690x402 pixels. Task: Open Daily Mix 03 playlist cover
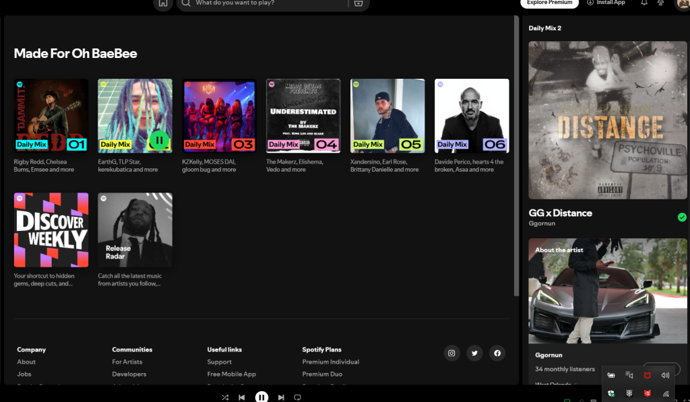219,116
